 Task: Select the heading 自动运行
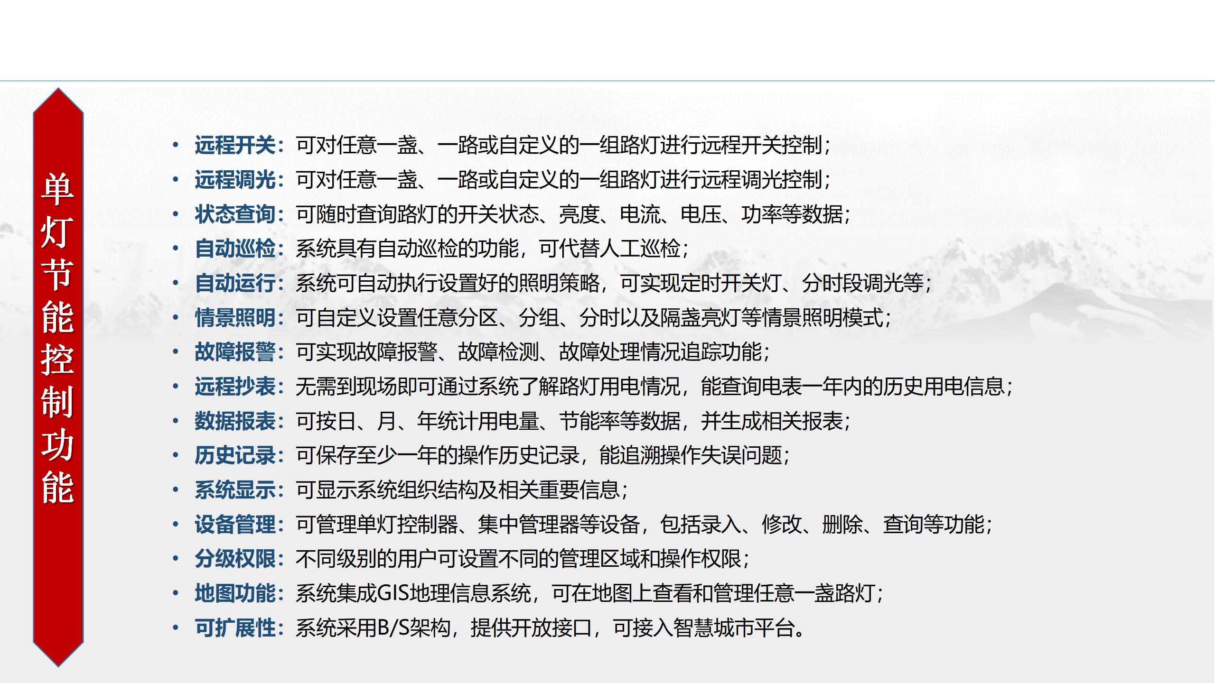click(x=235, y=283)
